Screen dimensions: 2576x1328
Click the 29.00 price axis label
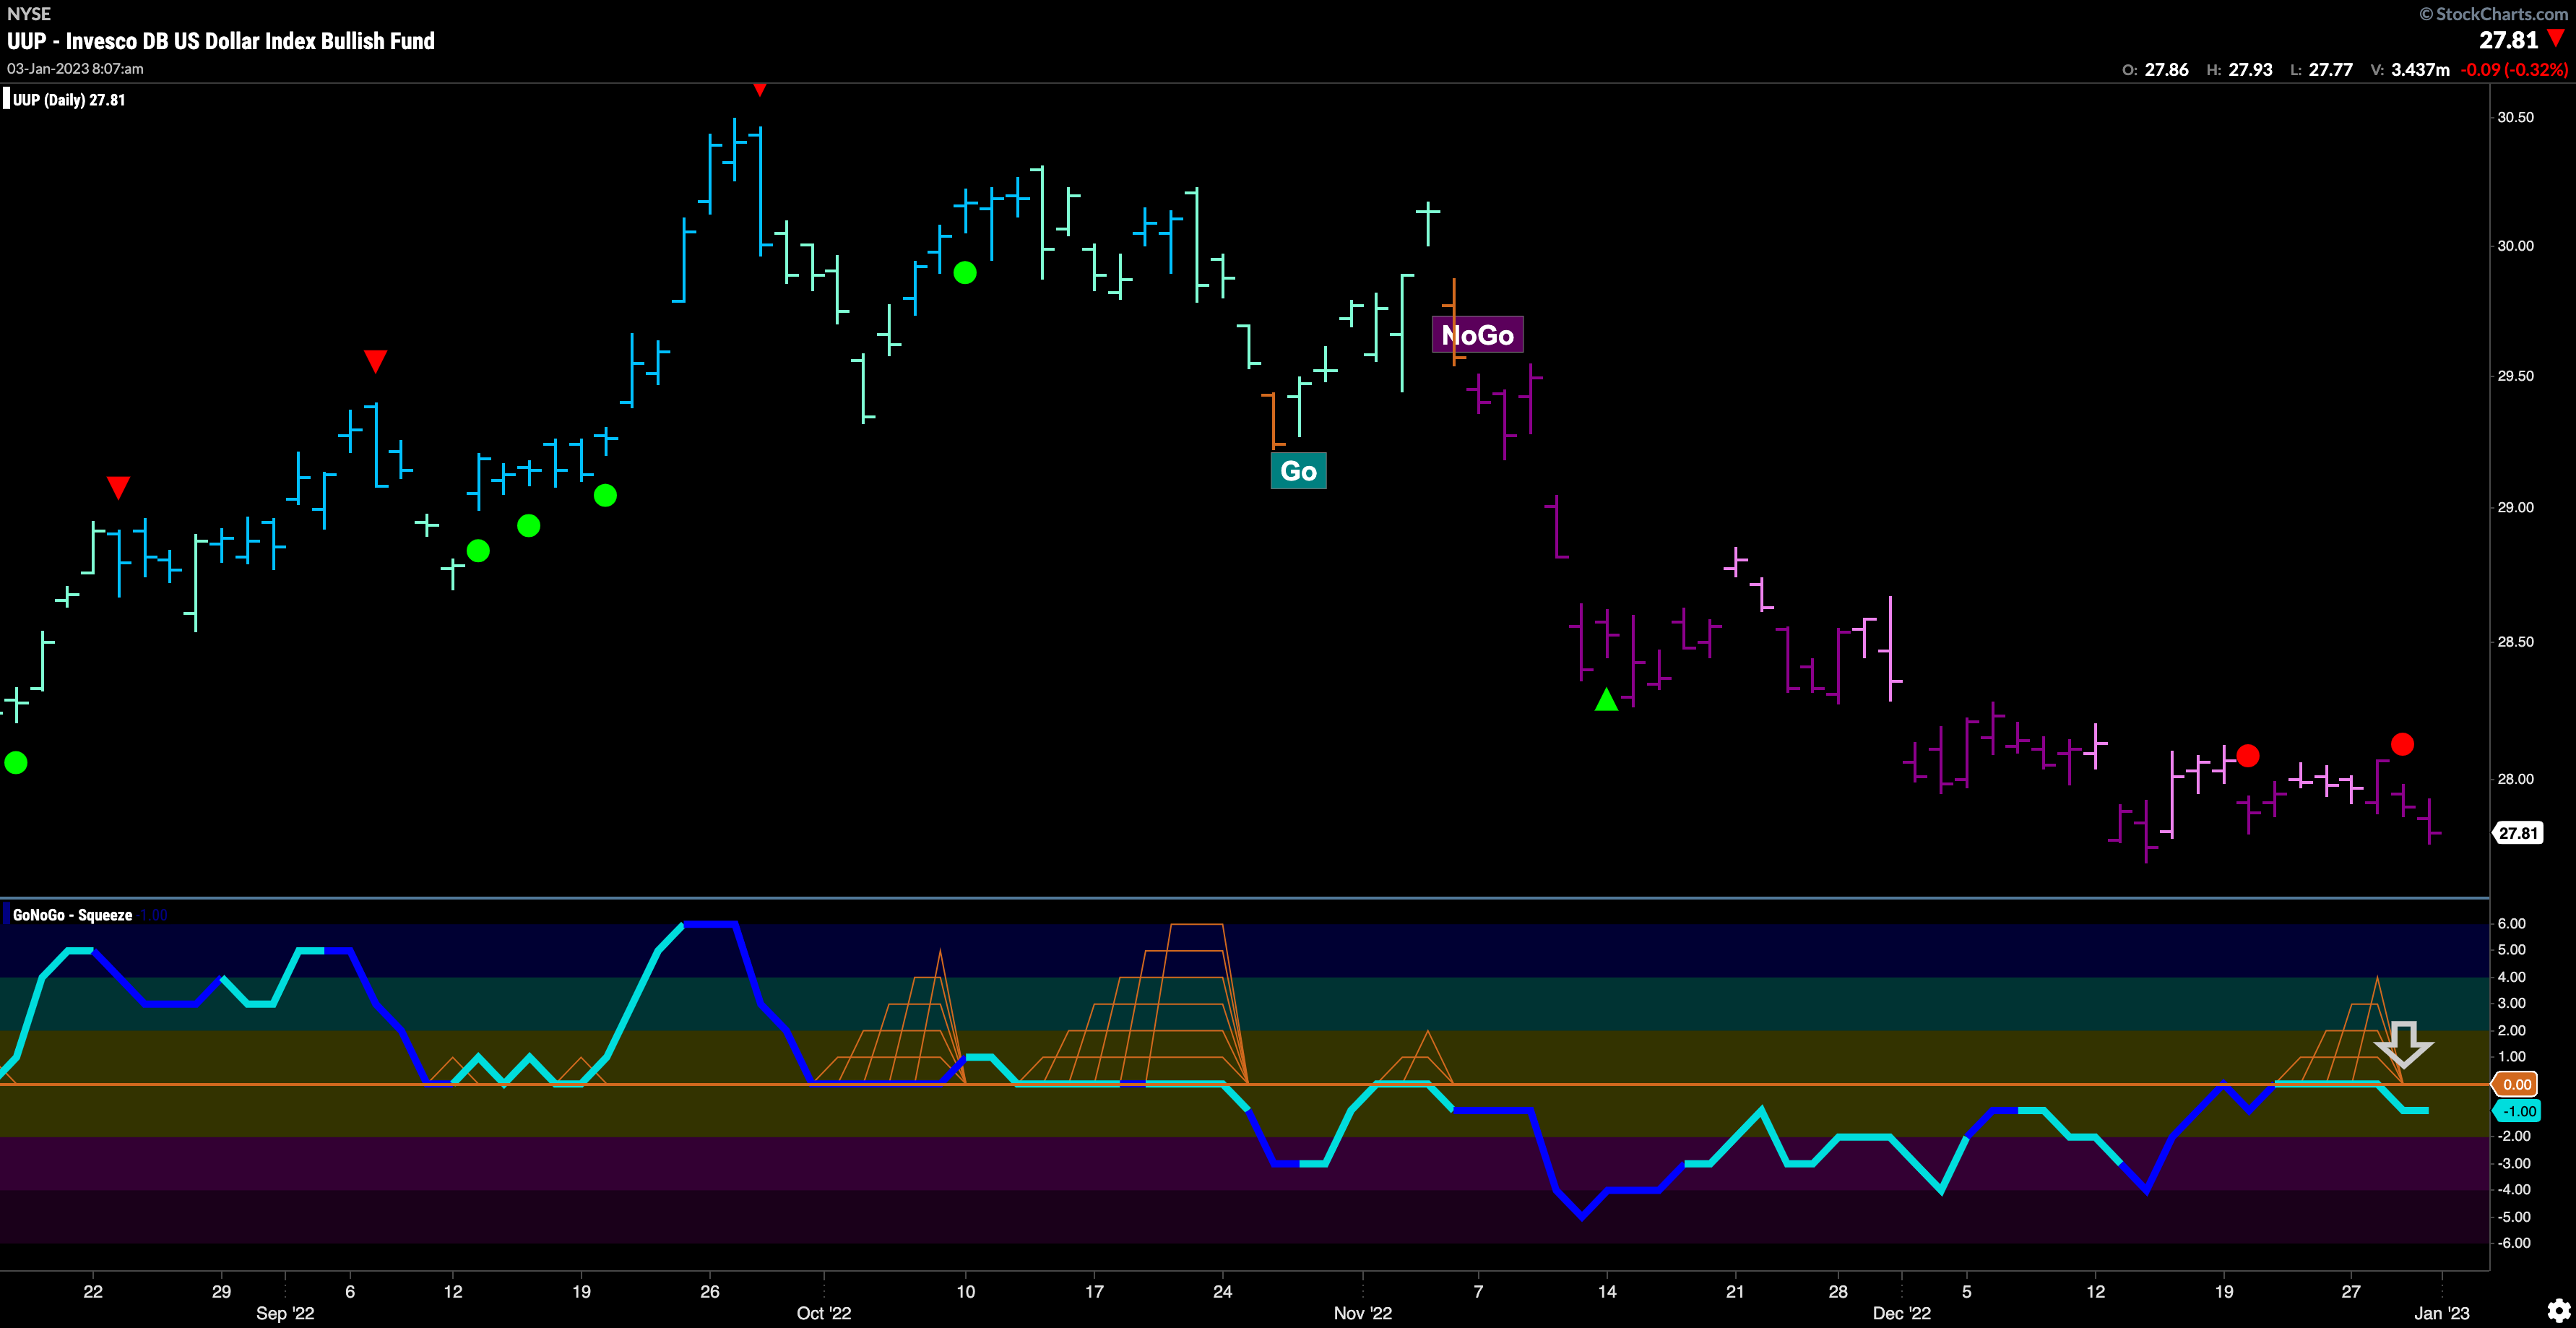2516,507
